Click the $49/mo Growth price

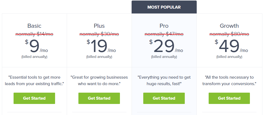[231, 46]
